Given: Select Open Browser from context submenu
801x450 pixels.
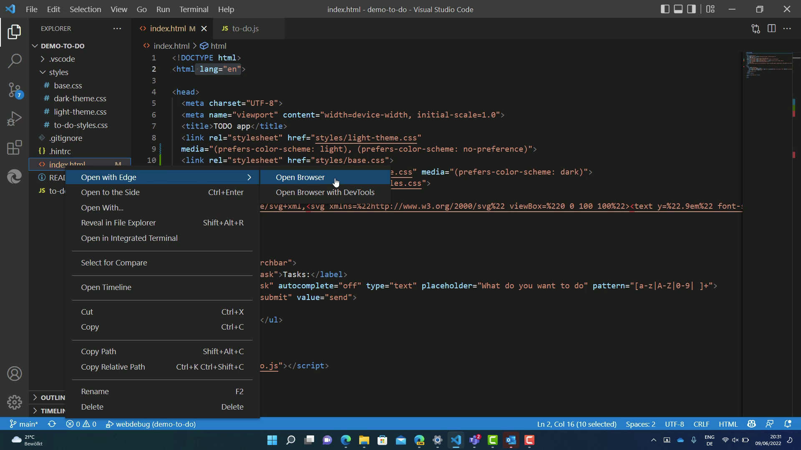Looking at the screenshot, I should click(300, 177).
